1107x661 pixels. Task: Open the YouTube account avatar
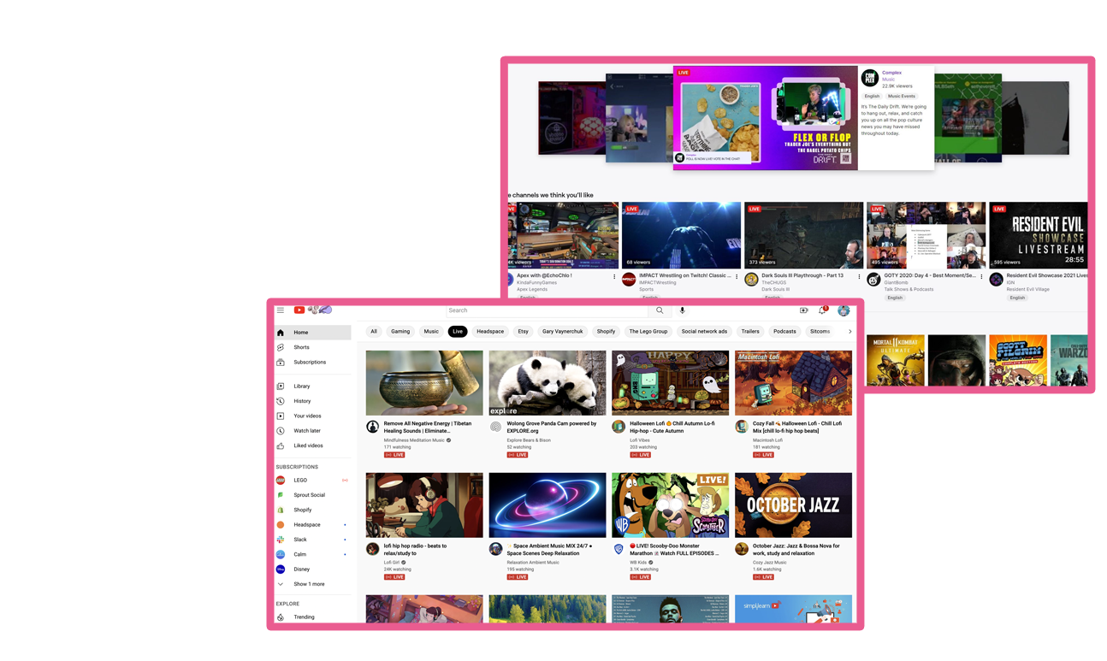click(x=844, y=310)
